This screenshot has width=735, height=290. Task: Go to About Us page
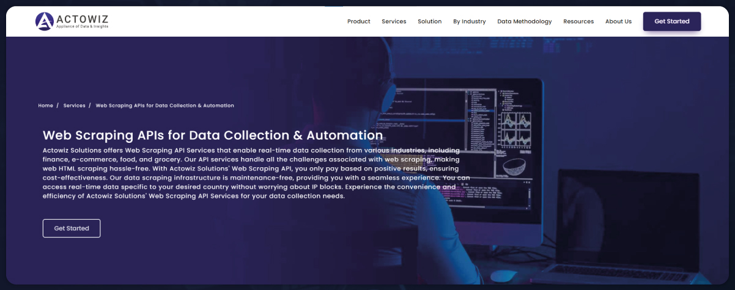pyautogui.click(x=618, y=21)
